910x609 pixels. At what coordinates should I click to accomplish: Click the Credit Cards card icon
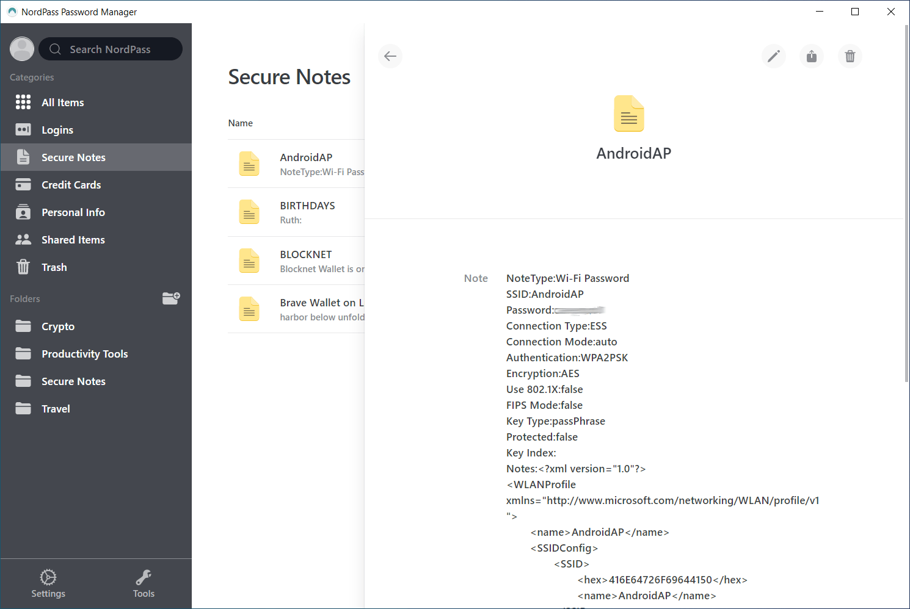[x=23, y=184]
